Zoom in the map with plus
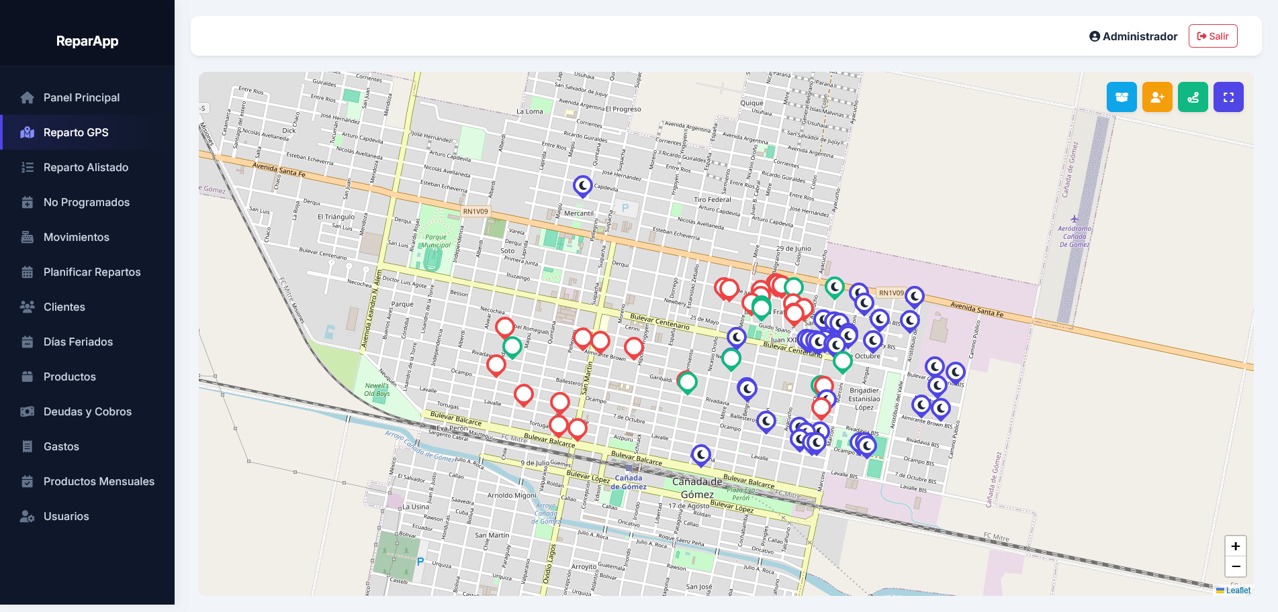 coord(1235,546)
